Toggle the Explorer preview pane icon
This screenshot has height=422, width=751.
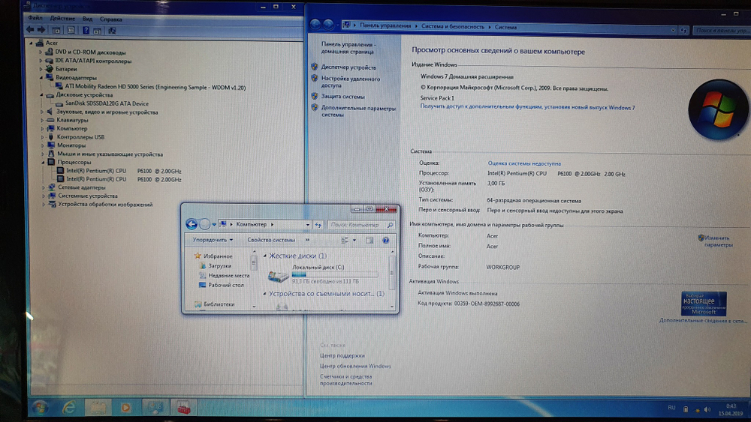(x=369, y=240)
